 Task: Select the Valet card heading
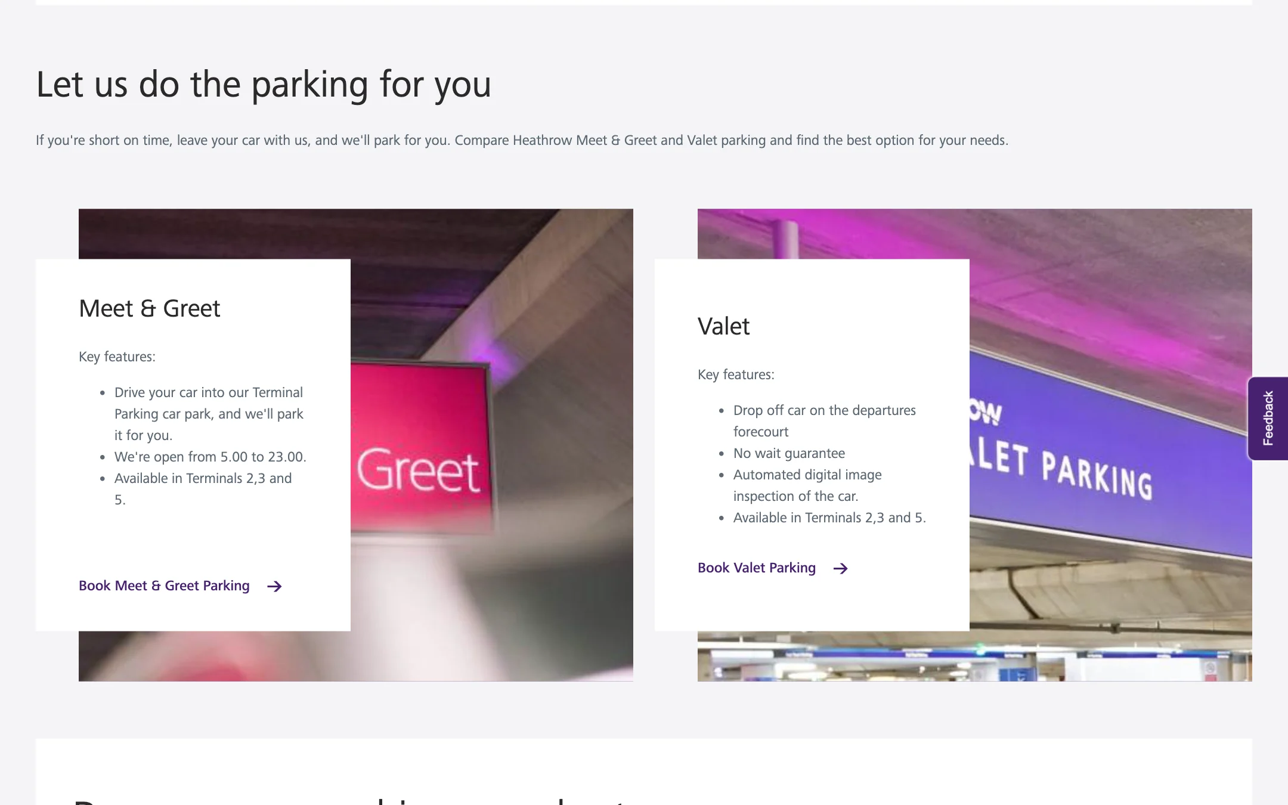pyautogui.click(x=723, y=327)
